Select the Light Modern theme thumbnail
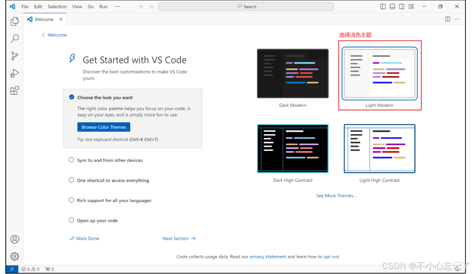The image size is (472, 274). point(379,73)
